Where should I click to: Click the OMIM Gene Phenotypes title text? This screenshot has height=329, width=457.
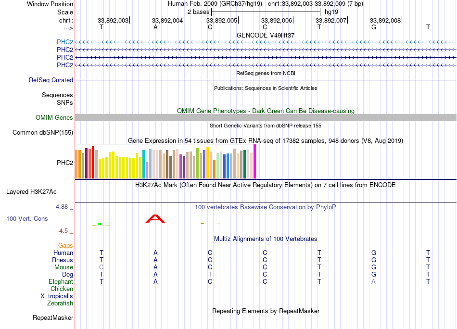[x=266, y=111]
